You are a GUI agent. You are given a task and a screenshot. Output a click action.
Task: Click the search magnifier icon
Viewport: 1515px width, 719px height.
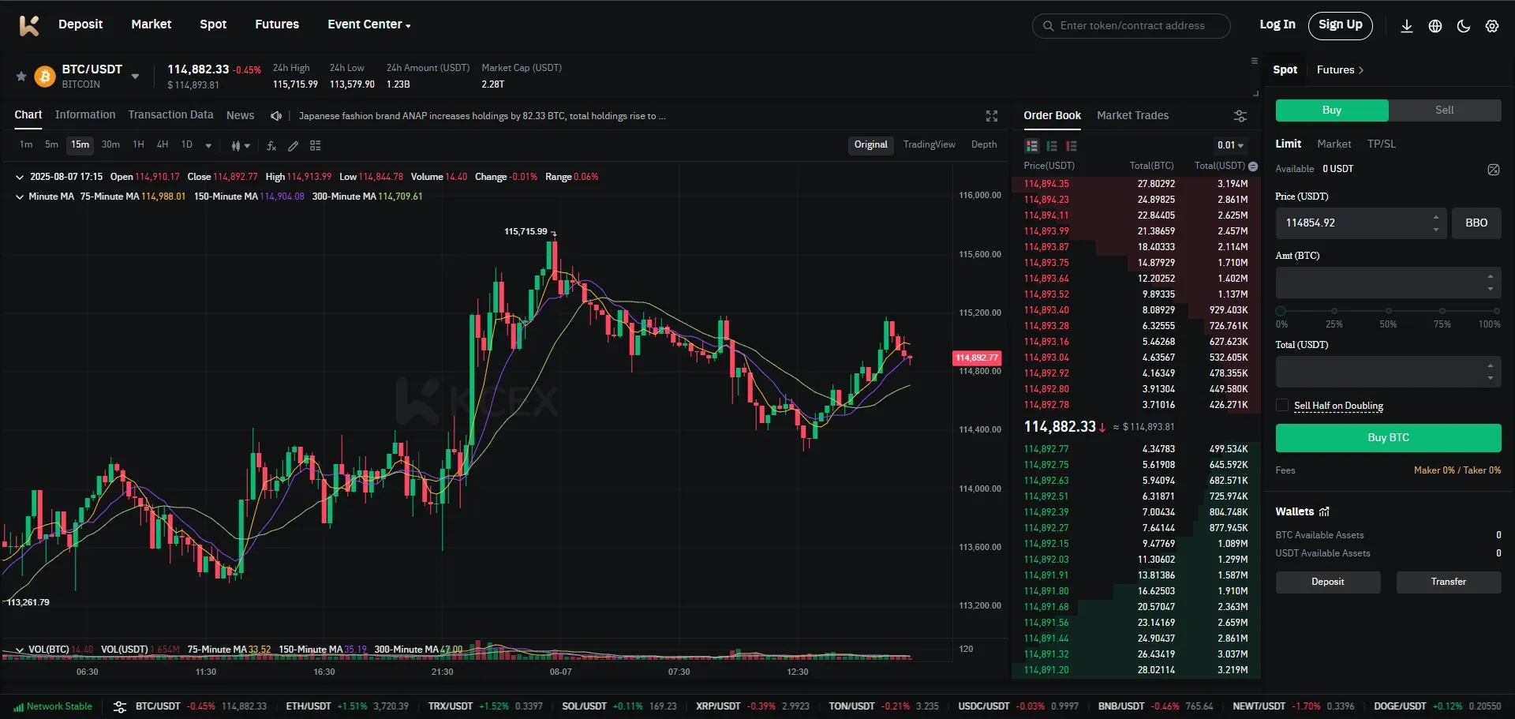coord(1049,26)
